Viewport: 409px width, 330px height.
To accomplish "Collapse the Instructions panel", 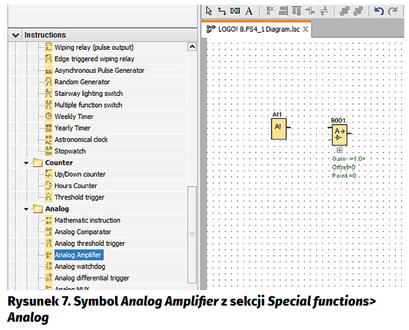I will tap(15, 35).
